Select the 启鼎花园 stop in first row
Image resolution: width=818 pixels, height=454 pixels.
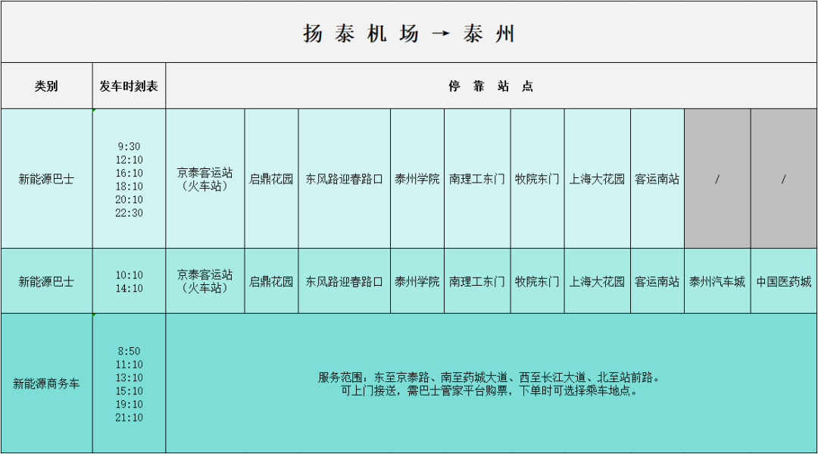pyautogui.click(x=269, y=179)
